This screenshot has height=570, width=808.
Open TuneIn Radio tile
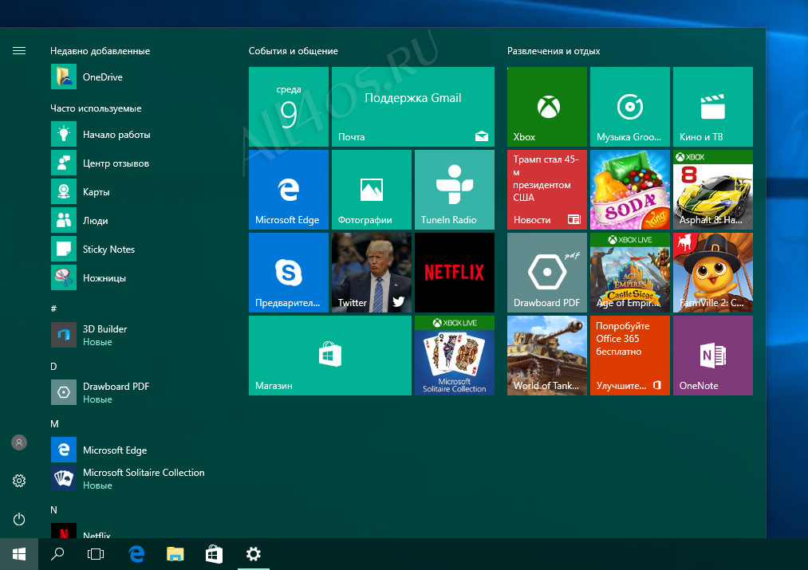(x=455, y=190)
